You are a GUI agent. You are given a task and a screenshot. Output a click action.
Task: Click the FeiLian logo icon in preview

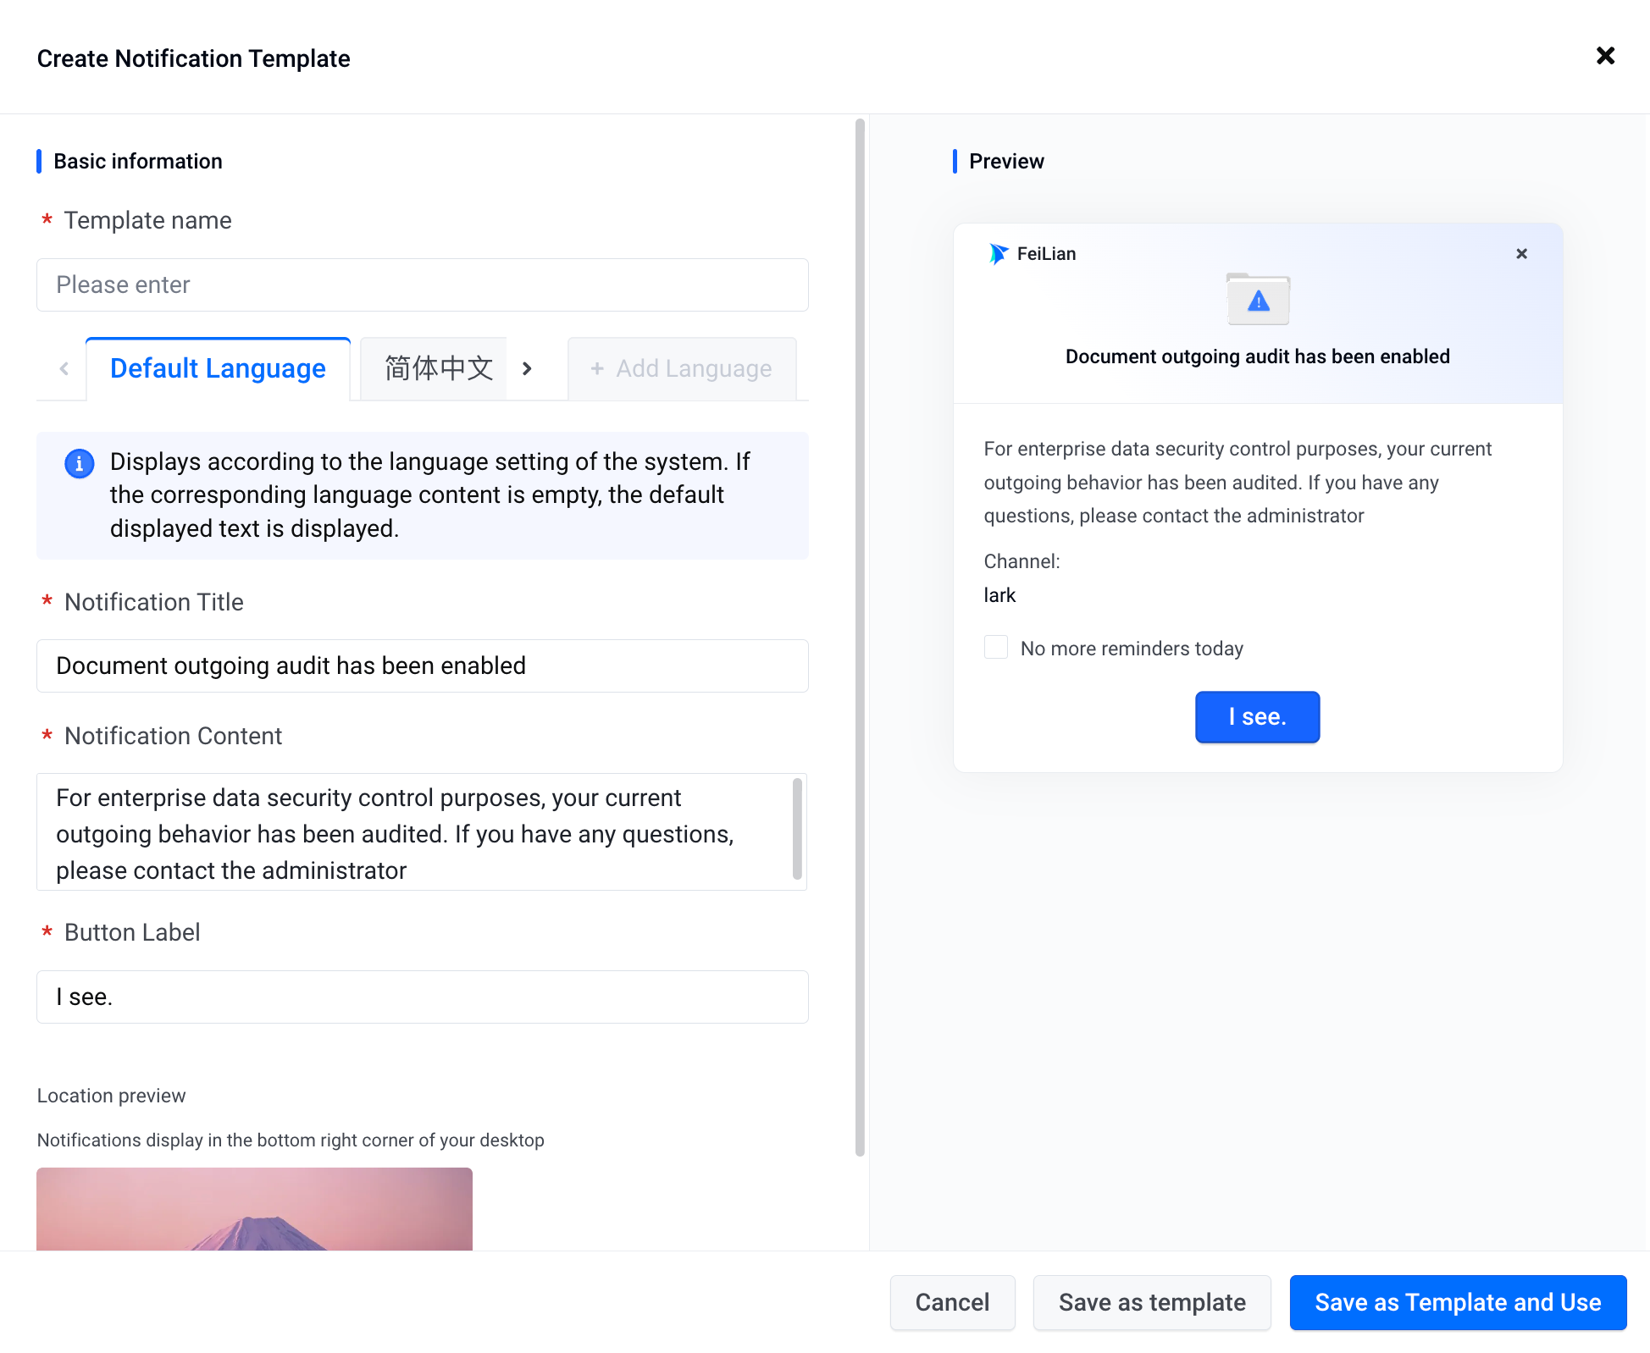(x=999, y=254)
